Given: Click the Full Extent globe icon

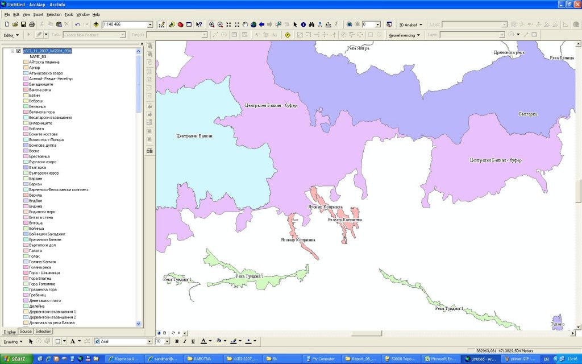Looking at the screenshot, I should click(253, 24).
